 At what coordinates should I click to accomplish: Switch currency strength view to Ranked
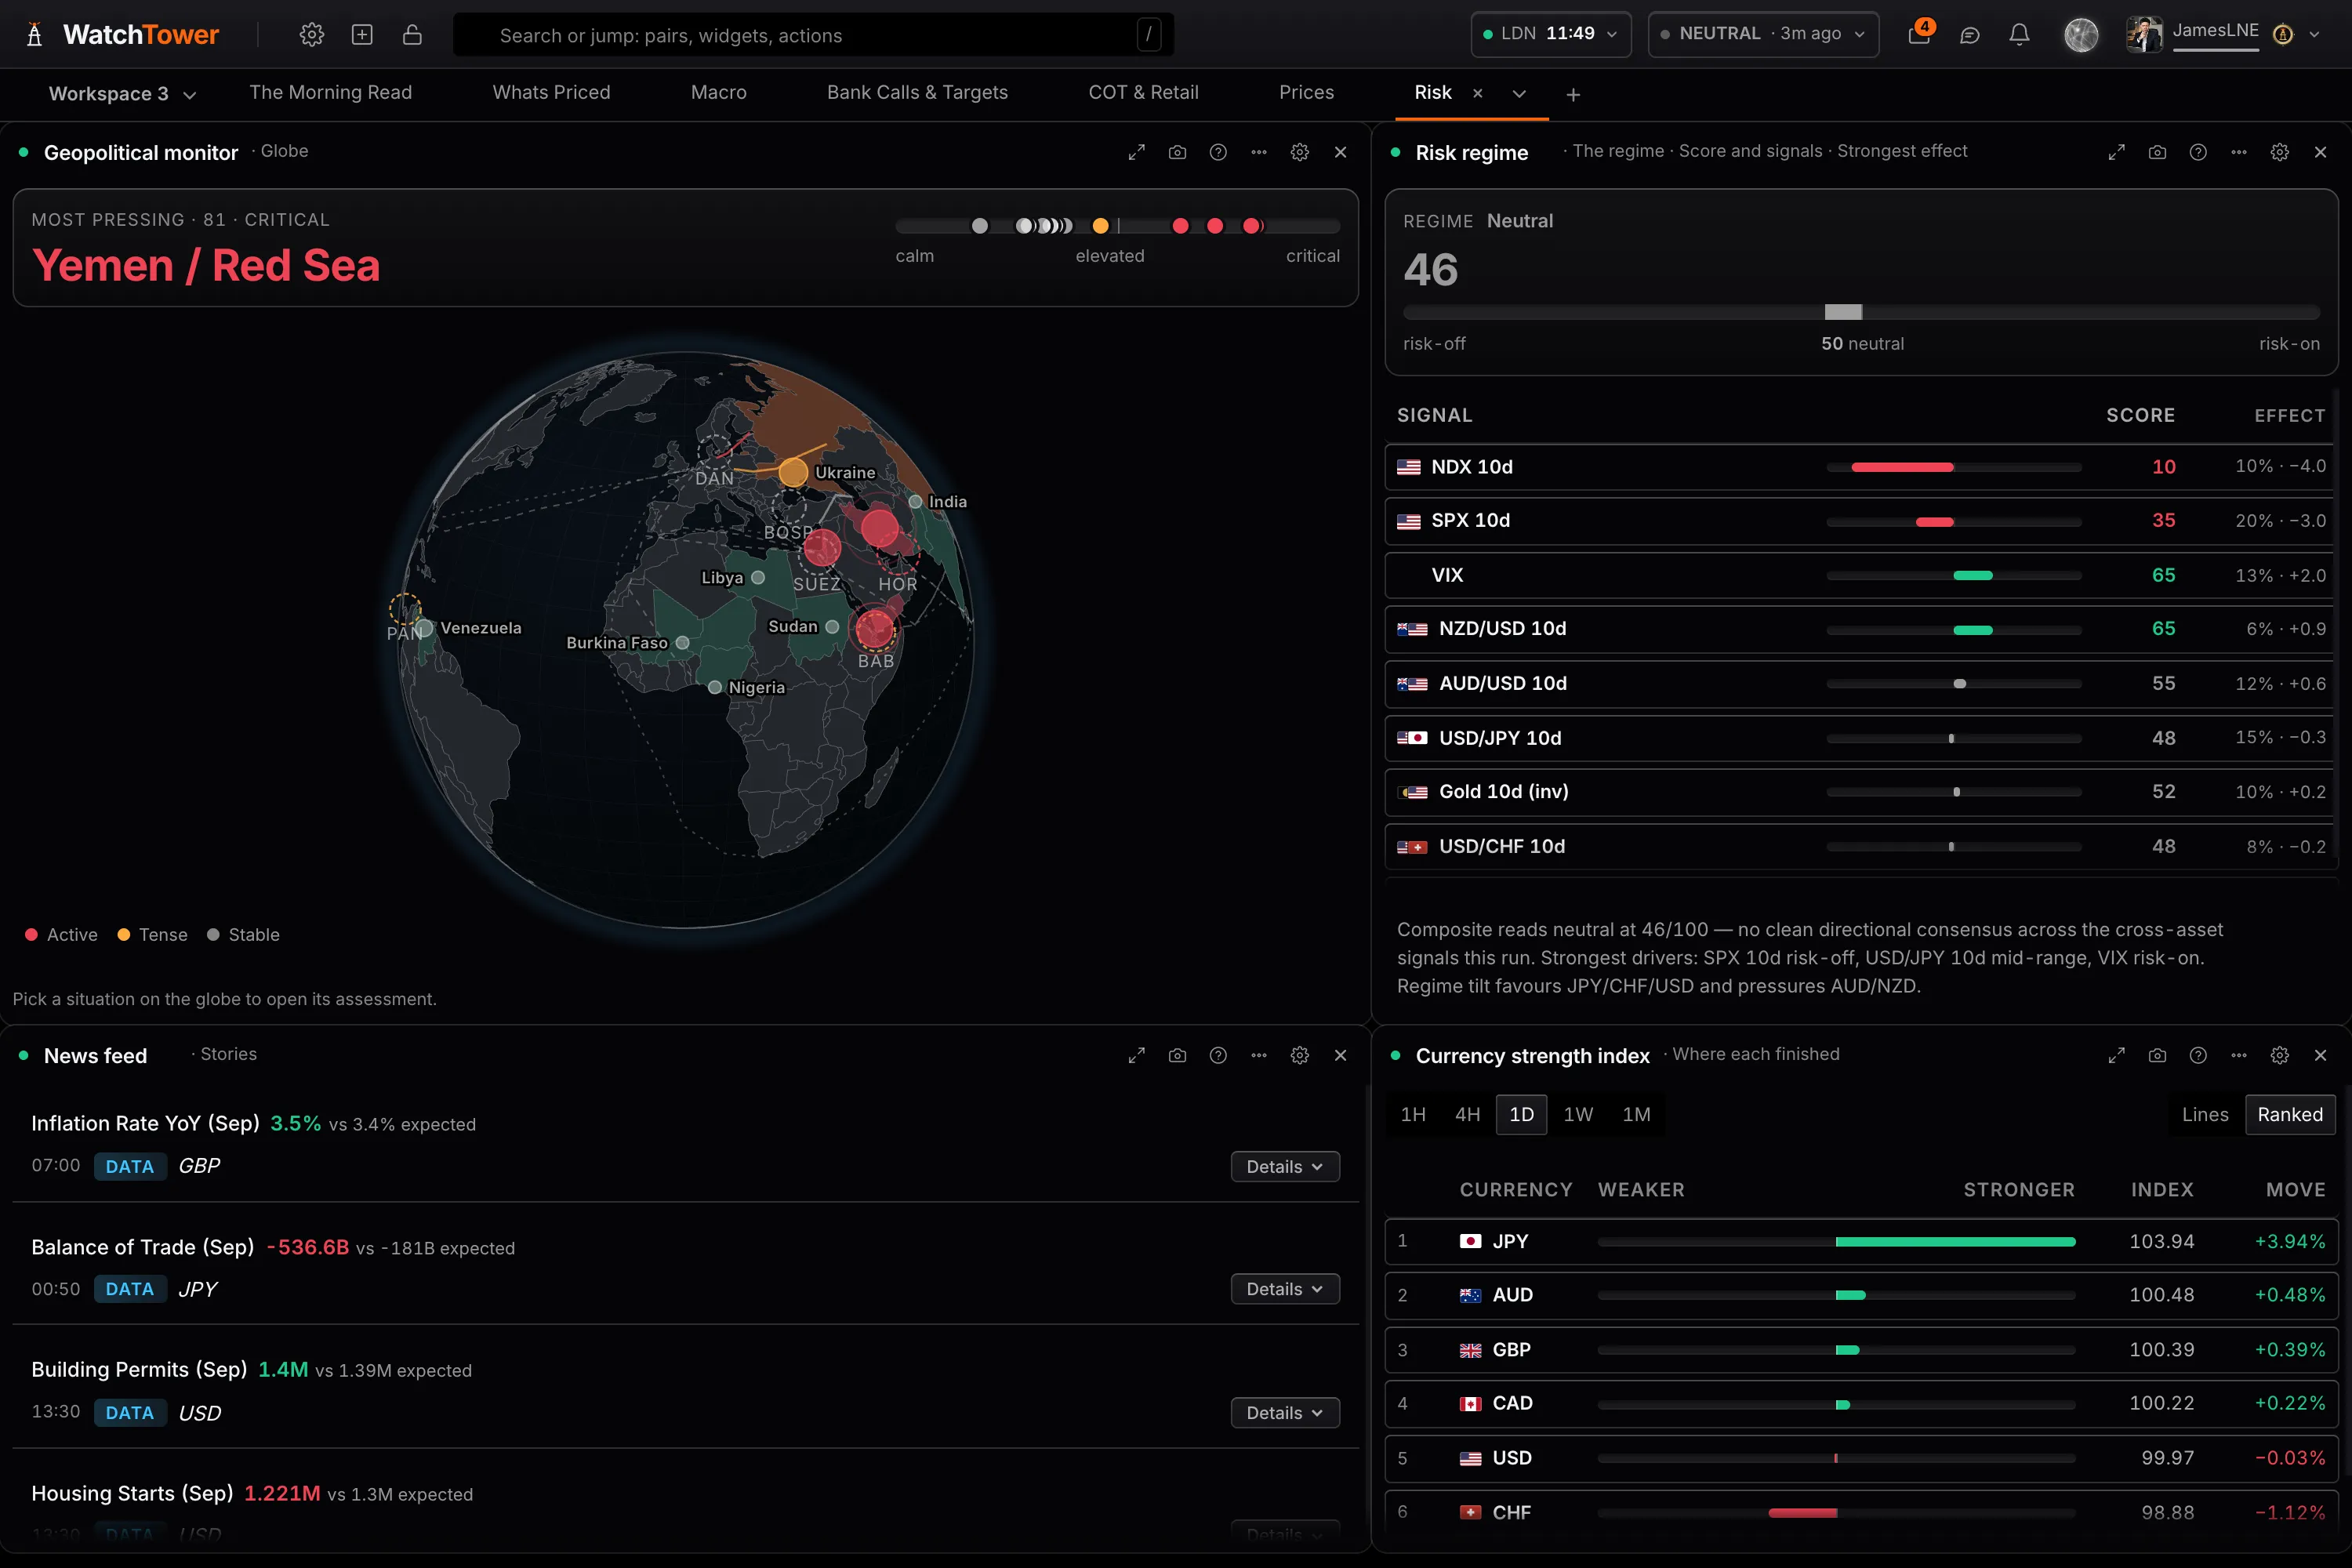[2290, 1114]
